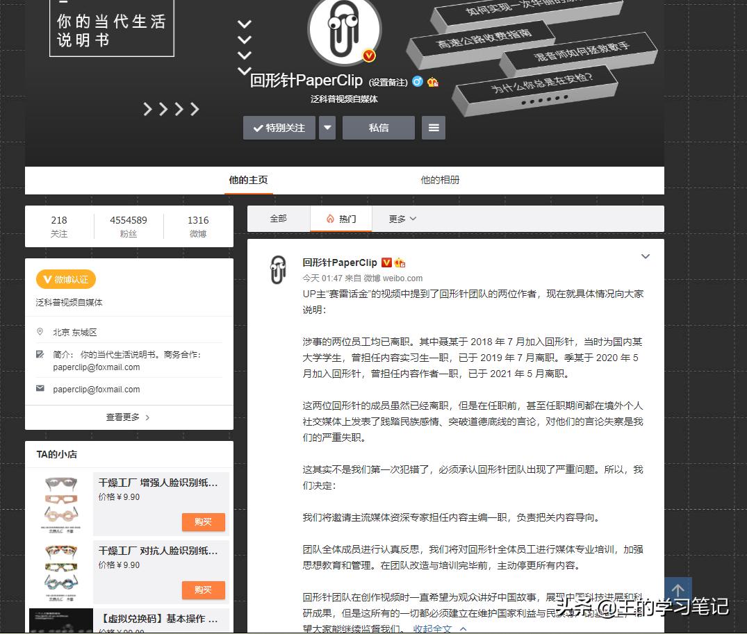Click the red V verified badge beside the post author name

387,262
